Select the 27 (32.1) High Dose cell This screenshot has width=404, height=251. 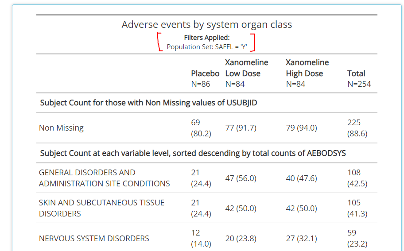pyautogui.click(x=302, y=239)
